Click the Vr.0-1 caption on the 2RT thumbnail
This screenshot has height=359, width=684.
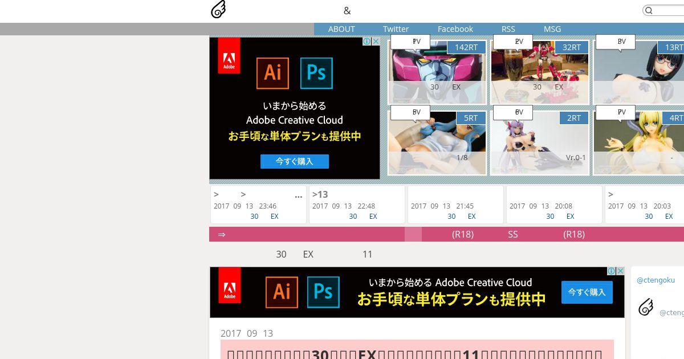pyautogui.click(x=576, y=158)
